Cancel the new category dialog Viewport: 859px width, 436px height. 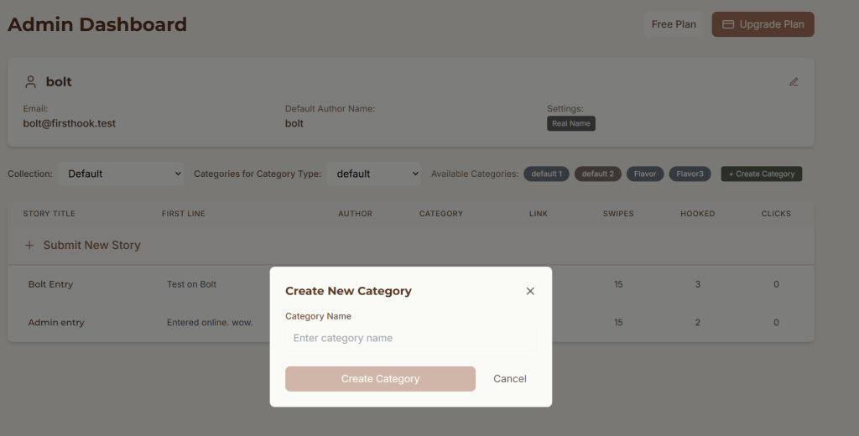coord(509,379)
